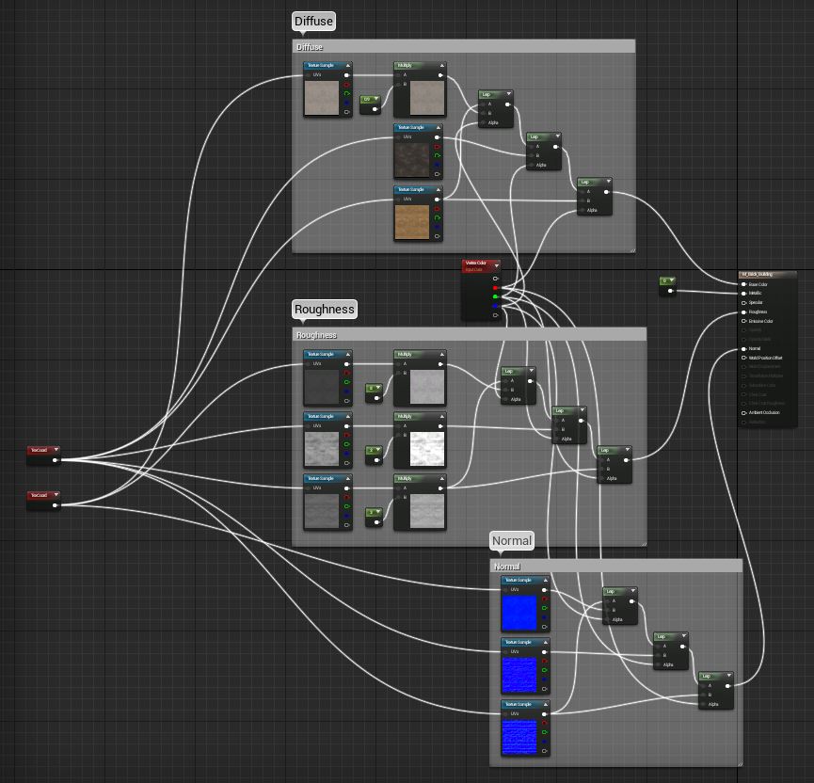The image size is (814, 783).
Task: Click blue channel pin of pale Diffuse Texture Sample
Action: (347, 103)
